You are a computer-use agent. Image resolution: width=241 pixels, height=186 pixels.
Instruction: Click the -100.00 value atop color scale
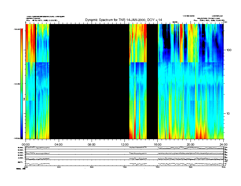tap(17, 29)
